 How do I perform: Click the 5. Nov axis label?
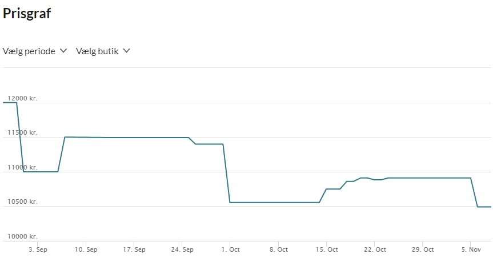(x=471, y=249)
